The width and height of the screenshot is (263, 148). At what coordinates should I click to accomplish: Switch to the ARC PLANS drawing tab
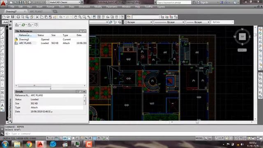pos(36,12)
